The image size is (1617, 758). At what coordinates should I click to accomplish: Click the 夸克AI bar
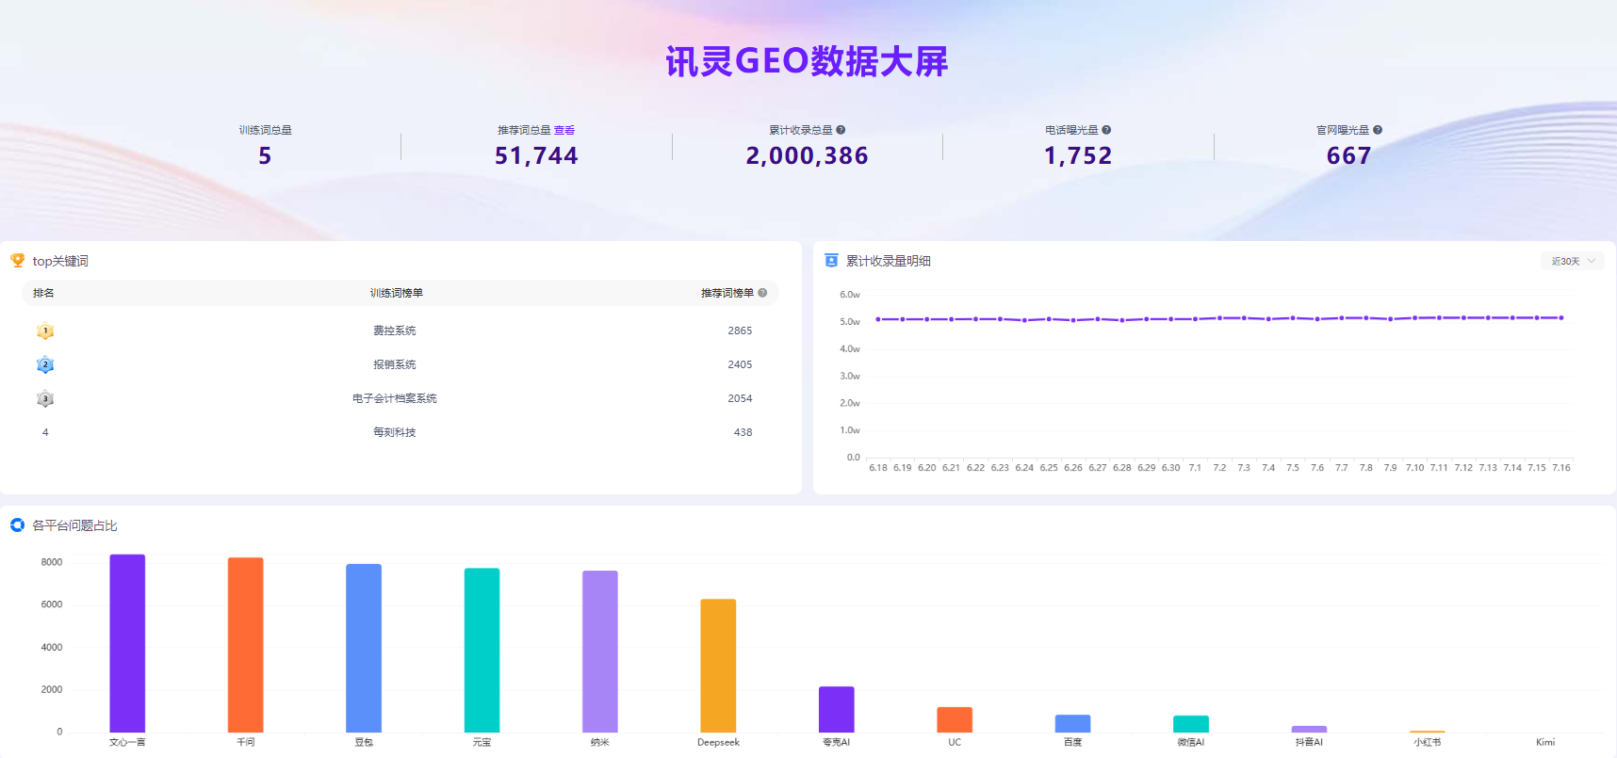[837, 709]
